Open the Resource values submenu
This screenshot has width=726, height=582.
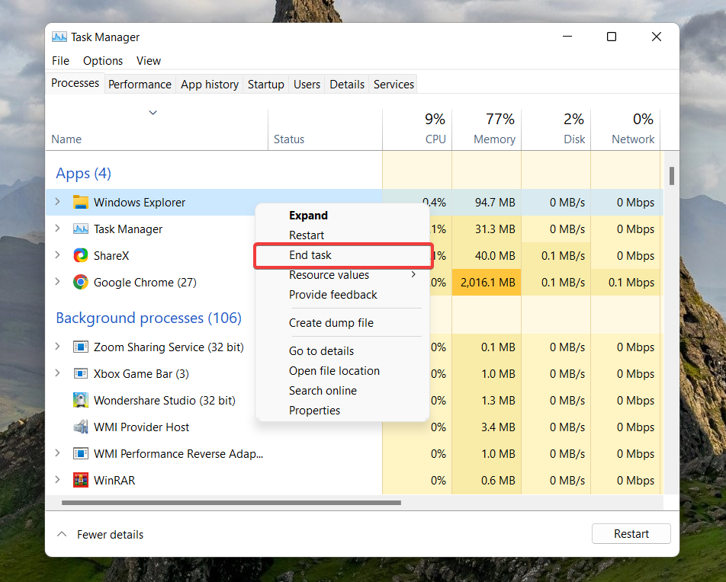coord(328,274)
